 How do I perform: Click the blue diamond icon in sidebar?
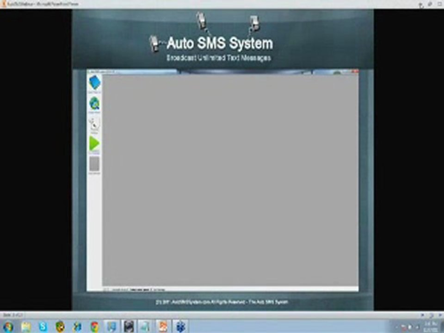click(94, 82)
